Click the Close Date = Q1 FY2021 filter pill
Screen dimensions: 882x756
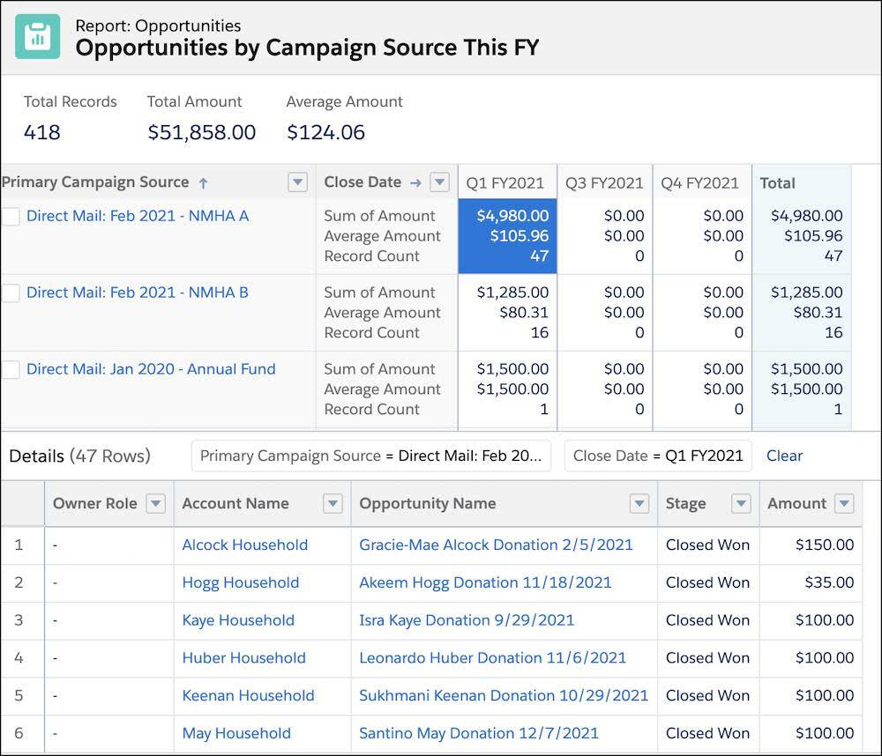[x=657, y=456]
